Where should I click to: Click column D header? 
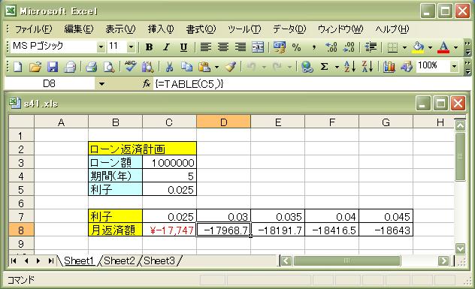[x=223, y=122]
